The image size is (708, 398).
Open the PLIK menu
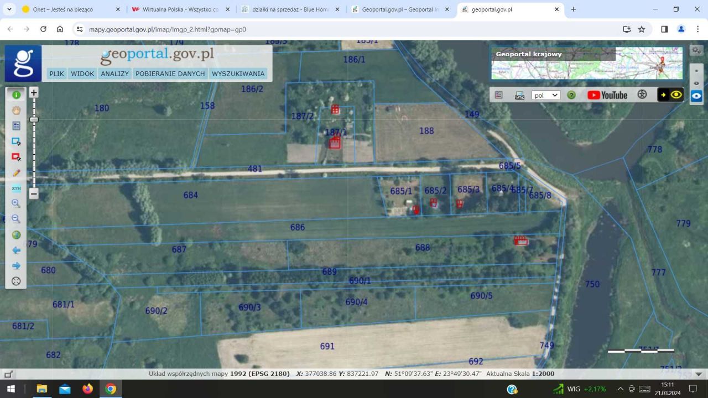pyautogui.click(x=56, y=74)
